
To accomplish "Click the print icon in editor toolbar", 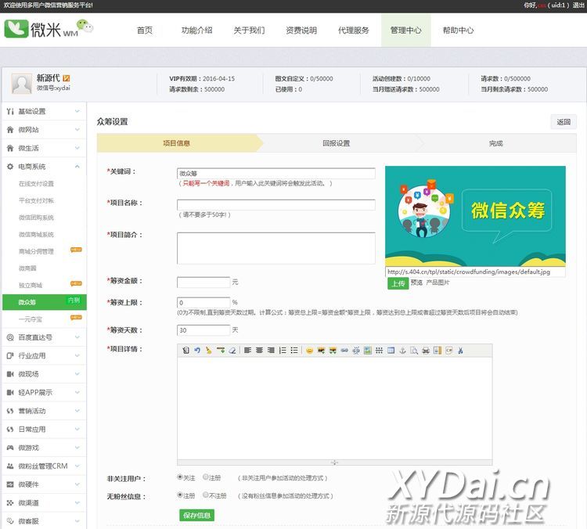I will [426, 351].
